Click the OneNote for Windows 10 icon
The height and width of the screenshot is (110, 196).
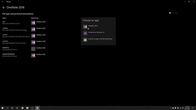tap(85, 33)
